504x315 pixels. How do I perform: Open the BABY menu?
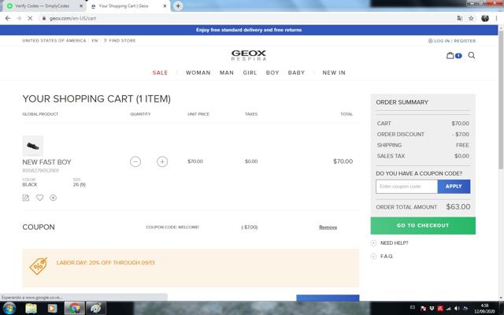click(x=296, y=72)
